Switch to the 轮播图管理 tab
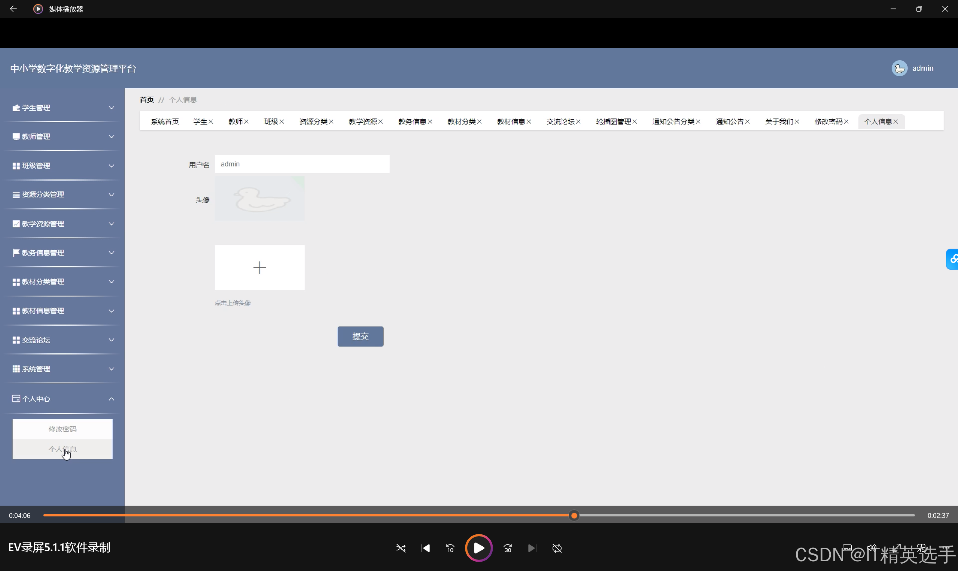The height and width of the screenshot is (571, 958). pos(613,122)
